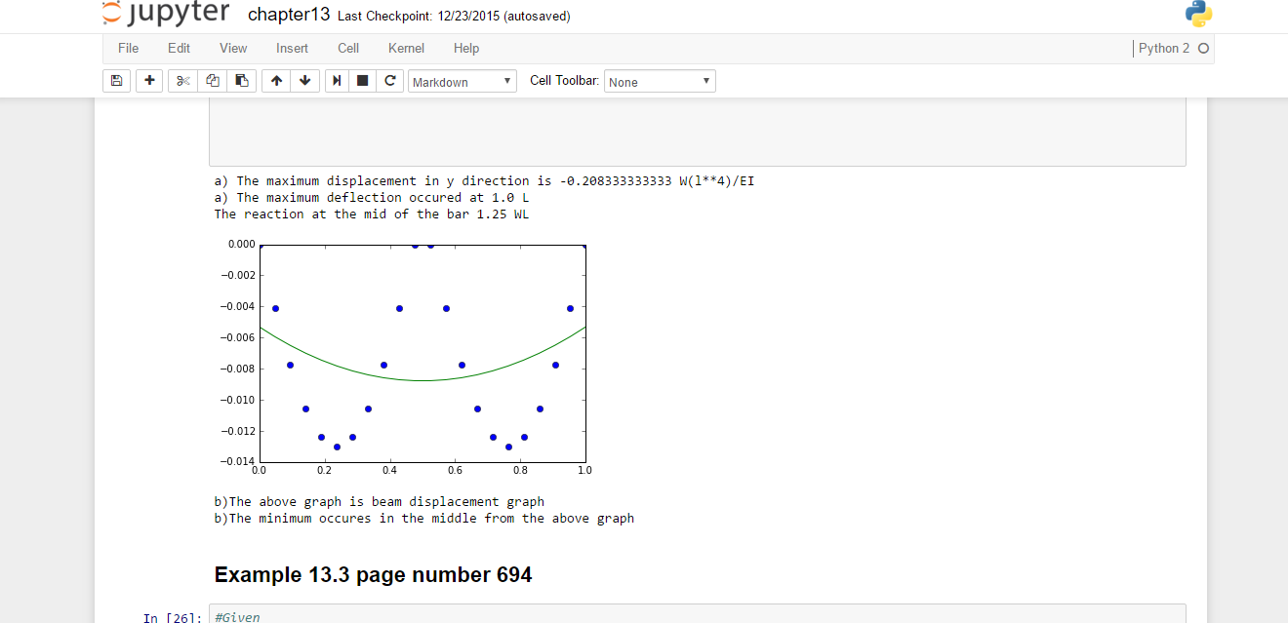The image size is (1288, 623).
Task: Expand the Cell Toolbar None dropdown
Action: (x=660, y=82)
